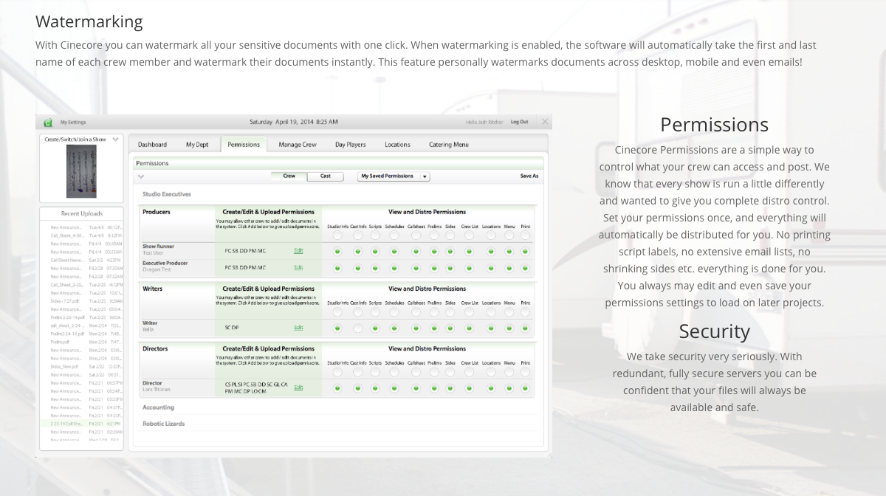886x496 pixels.
Task: Open Prelim 2-26-14.pdf in Recent Uploads
Action: coord(86,317)
